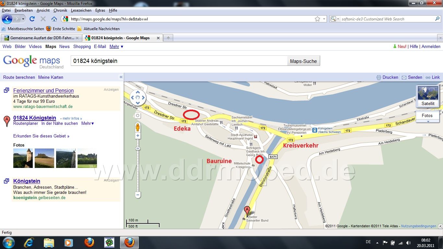
Task: Open the Datei menu
Action: [x=6, y=10]
